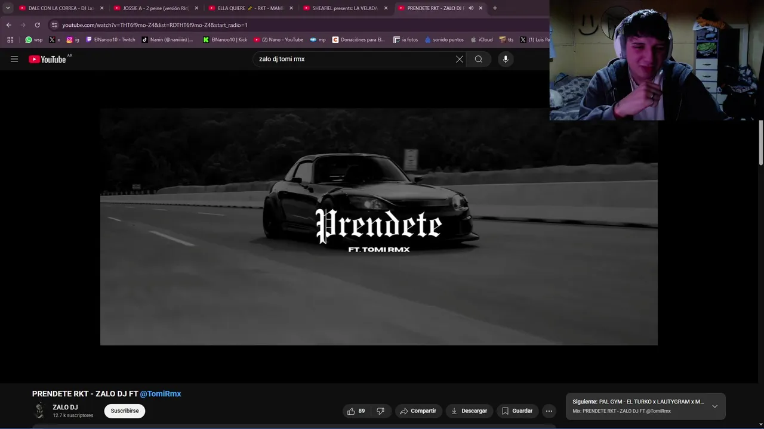Open the ZALO DJ channel name
The width and height of the screenshot is (764, 429).
click(65, 408)
